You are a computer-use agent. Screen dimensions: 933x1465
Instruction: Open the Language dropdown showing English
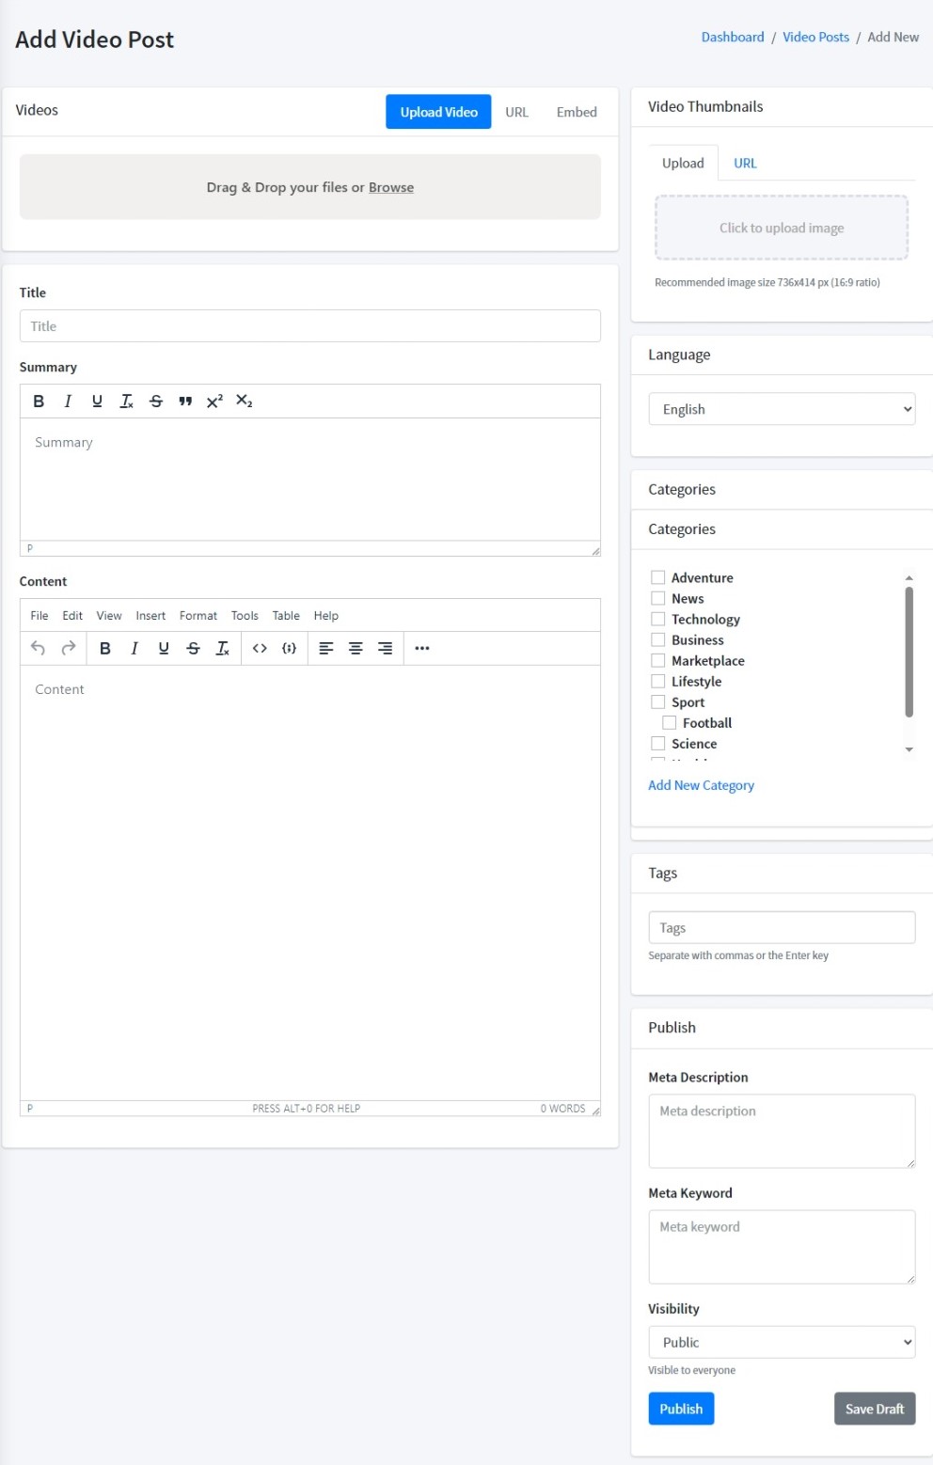(x=782, y=409)
